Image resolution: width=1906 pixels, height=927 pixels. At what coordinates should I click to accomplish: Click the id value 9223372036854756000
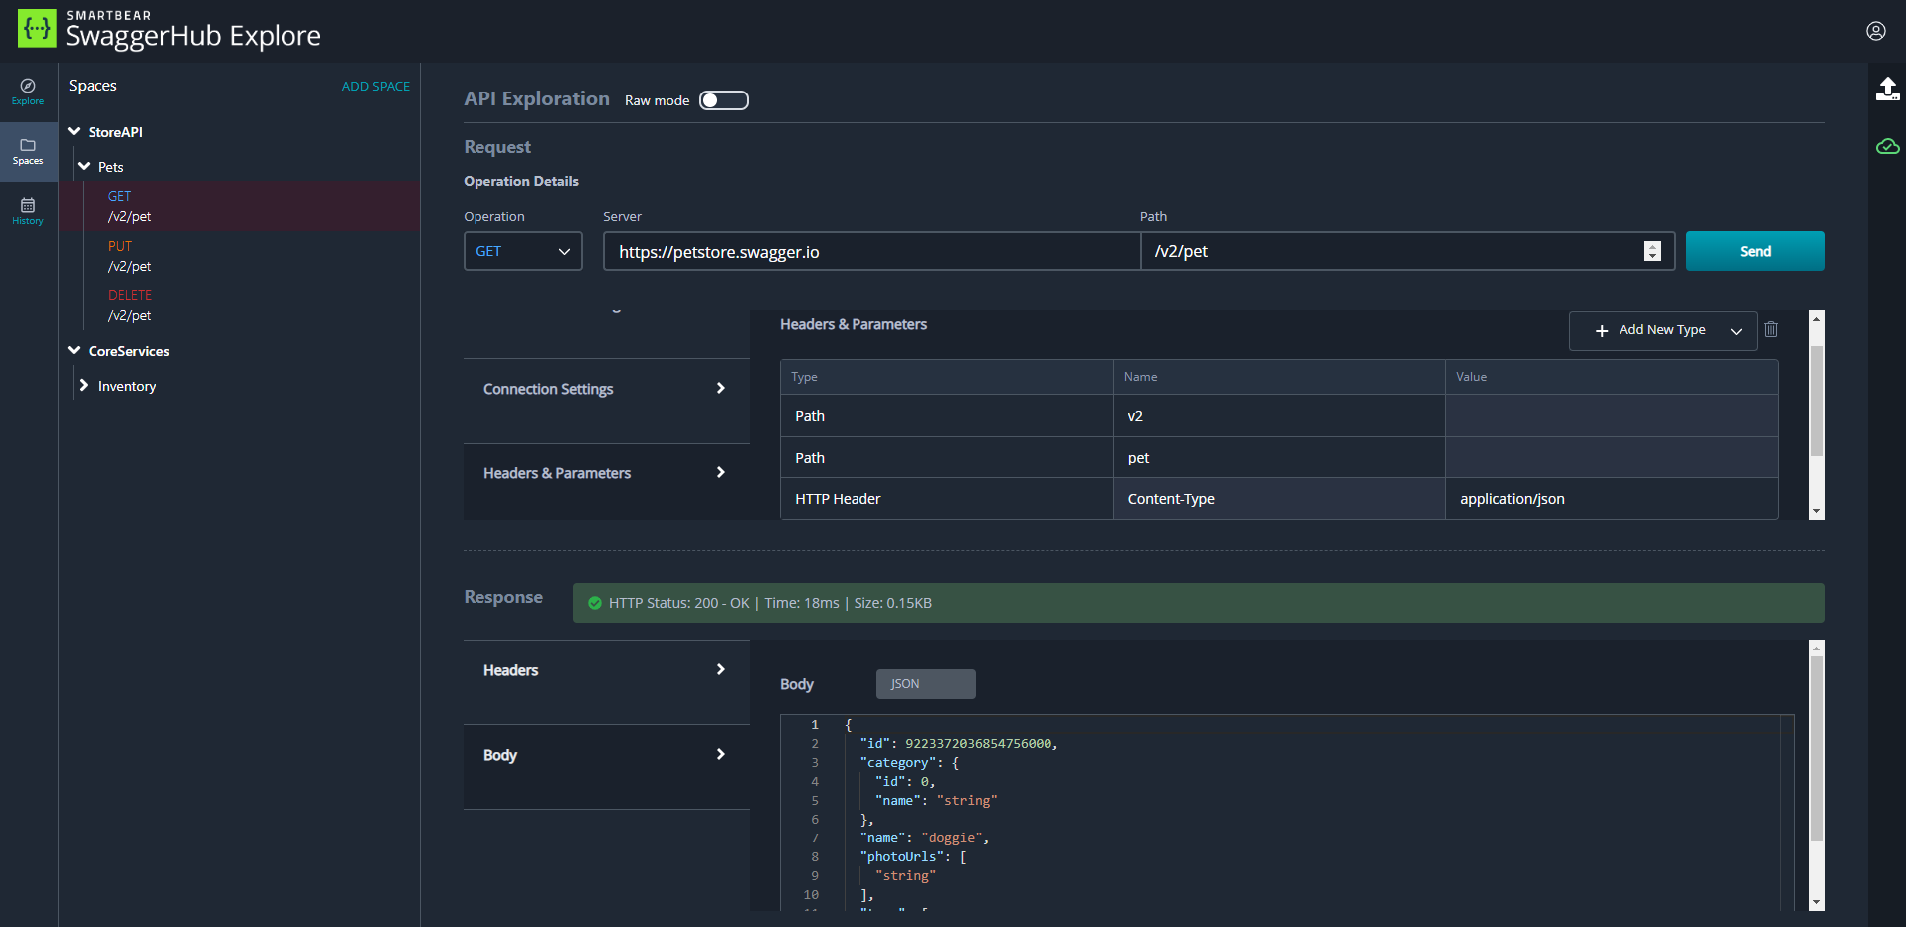click(x=979, y=744)
